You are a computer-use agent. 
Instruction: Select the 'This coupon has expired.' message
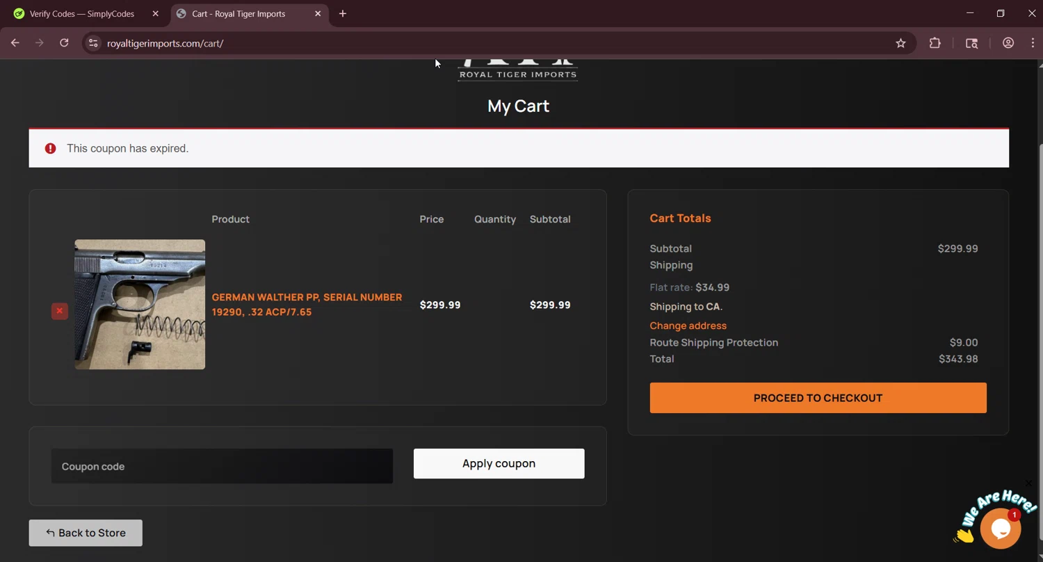(128, 148)
